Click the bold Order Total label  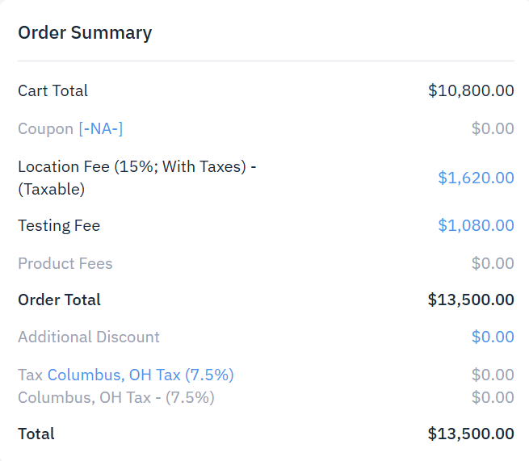point(59,300)
